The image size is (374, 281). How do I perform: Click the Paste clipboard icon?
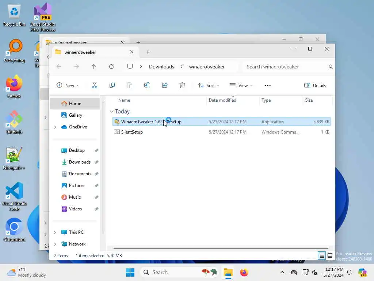[x=130, y=85]
